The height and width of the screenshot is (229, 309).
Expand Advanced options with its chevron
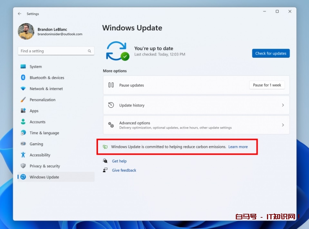click(283, 125)
